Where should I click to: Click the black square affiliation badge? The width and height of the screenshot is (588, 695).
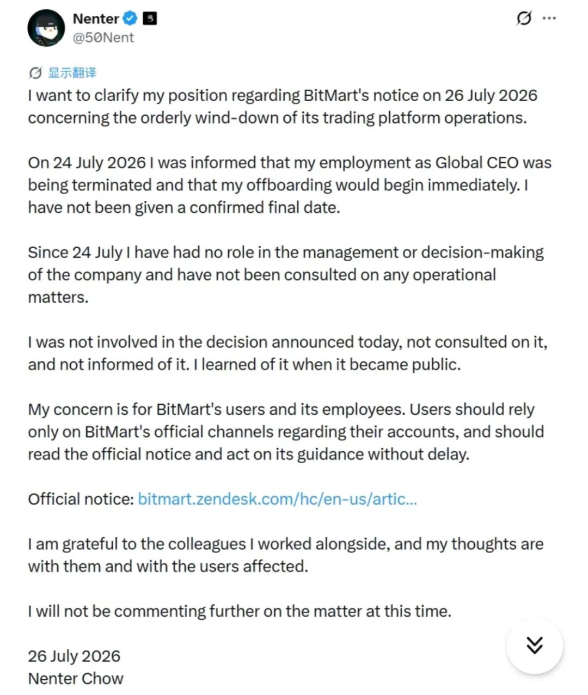coord(150,19)
